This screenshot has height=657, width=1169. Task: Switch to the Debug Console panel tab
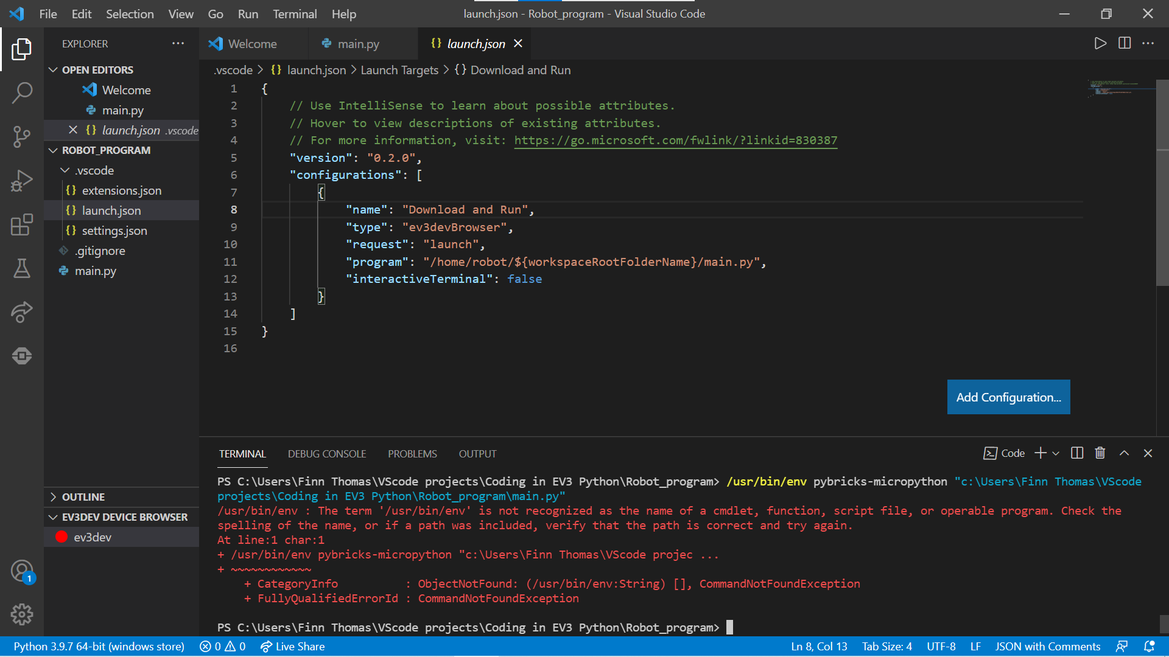(327, 454)
